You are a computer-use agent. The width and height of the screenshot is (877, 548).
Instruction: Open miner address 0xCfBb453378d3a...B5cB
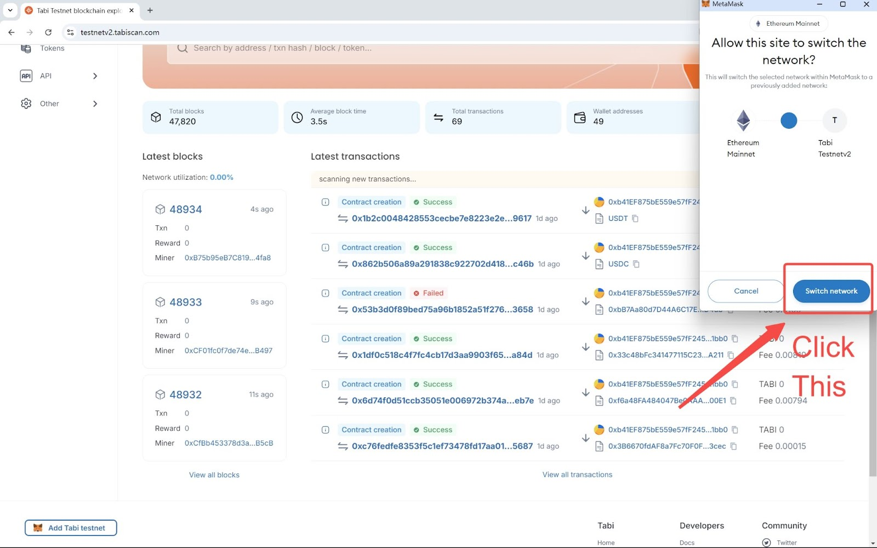pyautogui.click(x=229, y=443)
